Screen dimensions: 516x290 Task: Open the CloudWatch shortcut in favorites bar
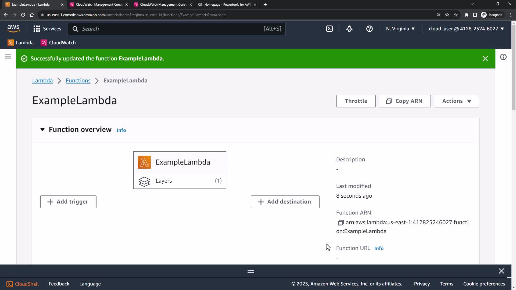[x=58, y=43]
